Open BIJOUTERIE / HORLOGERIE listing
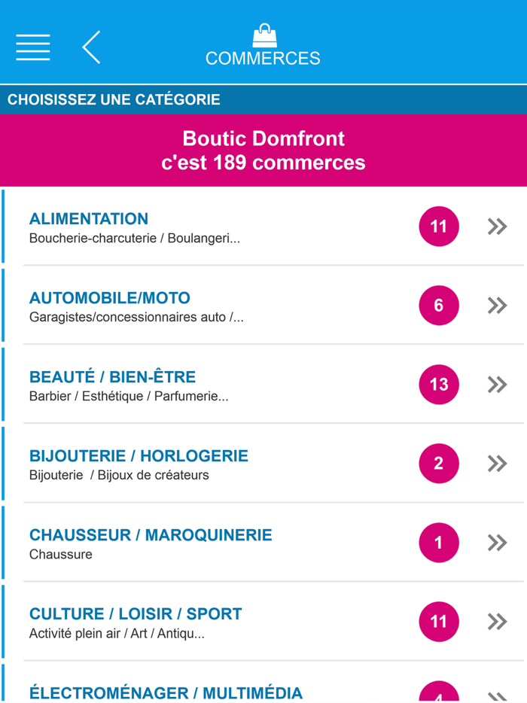Viewport: 527px width, 703px height. point(139,456)
